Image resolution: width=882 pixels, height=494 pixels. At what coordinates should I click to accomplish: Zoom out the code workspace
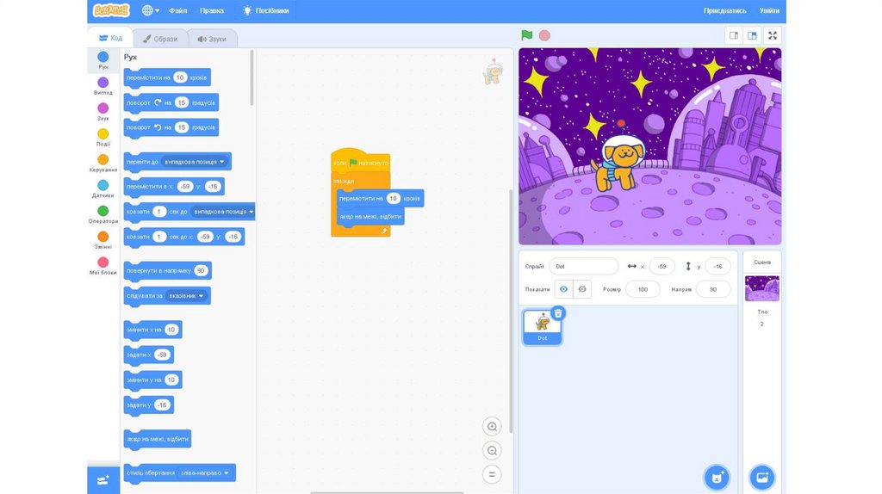tap(492, 451)
